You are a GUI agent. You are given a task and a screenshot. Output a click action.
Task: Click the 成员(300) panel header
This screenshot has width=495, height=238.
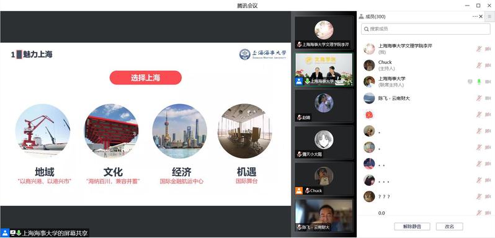click(x=372, y=17)
